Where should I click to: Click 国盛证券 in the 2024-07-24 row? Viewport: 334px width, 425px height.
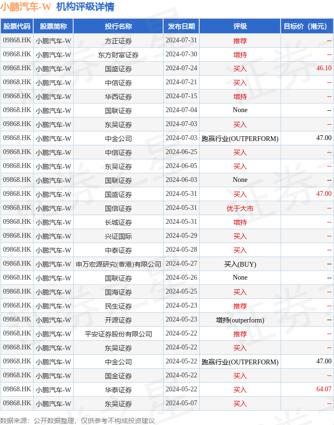point(118,68)
